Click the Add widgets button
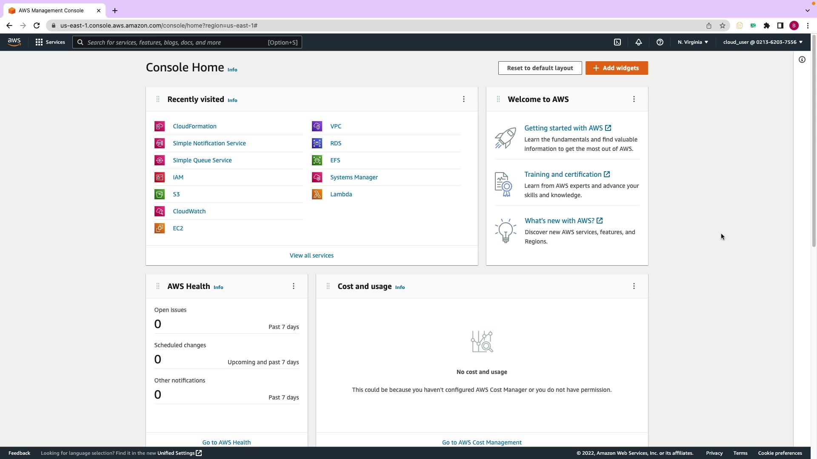Viewport: 817px width, 459px height. coord(617,68)
